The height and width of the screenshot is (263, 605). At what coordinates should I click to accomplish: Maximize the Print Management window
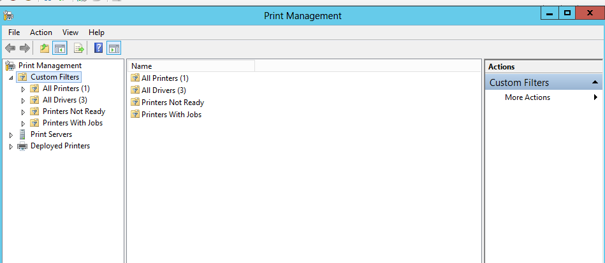(x=567, y=13)
